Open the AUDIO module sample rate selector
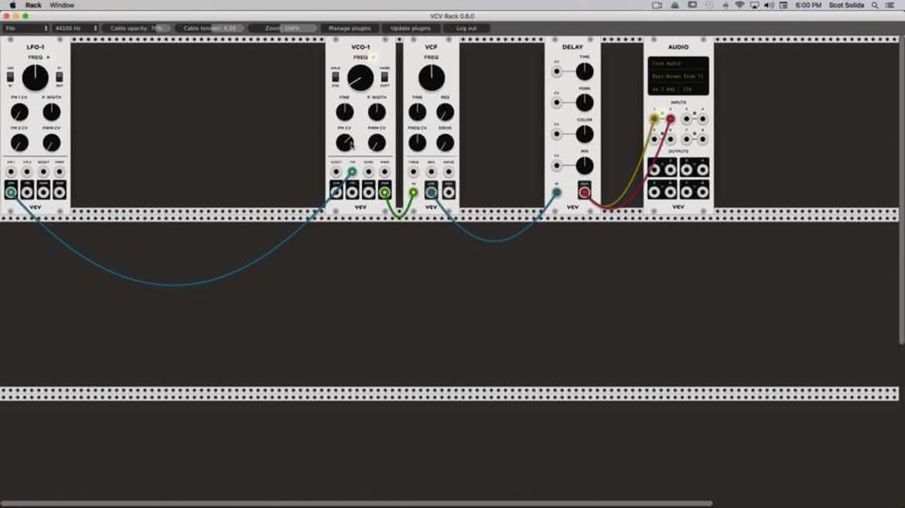The height and width of the screenshot is (508, 905). click(678, 90)
